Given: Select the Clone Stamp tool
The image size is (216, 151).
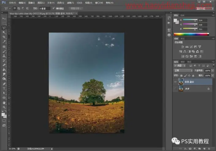Looking at the screenshot, I should (x=4, y=56).
